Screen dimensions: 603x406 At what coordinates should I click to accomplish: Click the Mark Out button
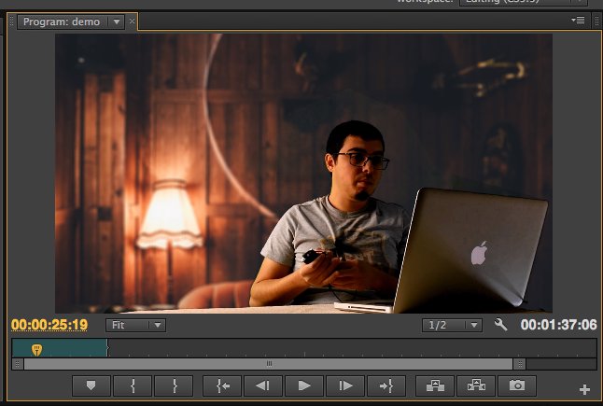point(174,385)
